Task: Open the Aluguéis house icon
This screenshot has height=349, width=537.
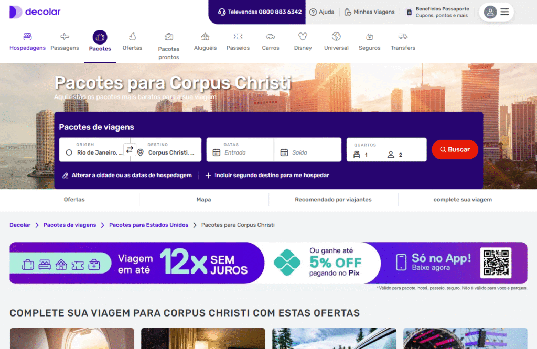Action: [x=205, y=36]
